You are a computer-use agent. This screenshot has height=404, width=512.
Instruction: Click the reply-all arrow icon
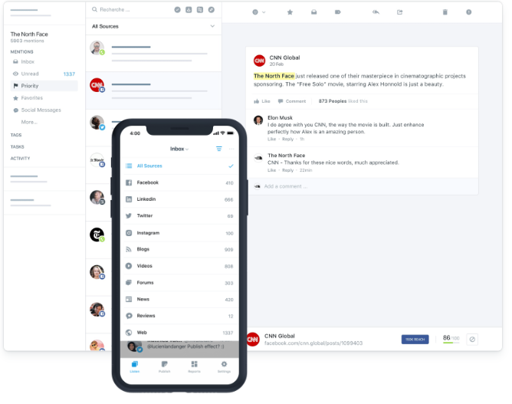(x=376, y=12)
